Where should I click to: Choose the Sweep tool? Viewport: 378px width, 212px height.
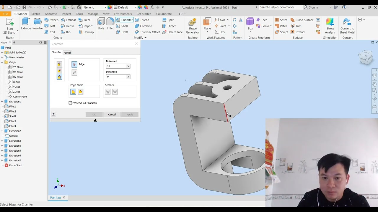51,20
